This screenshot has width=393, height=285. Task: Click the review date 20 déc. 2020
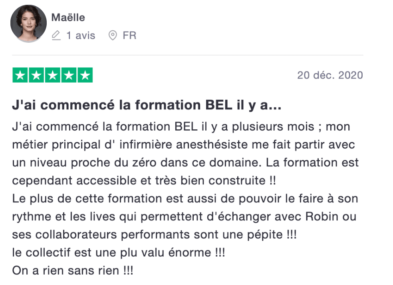(x=330, y=75)
